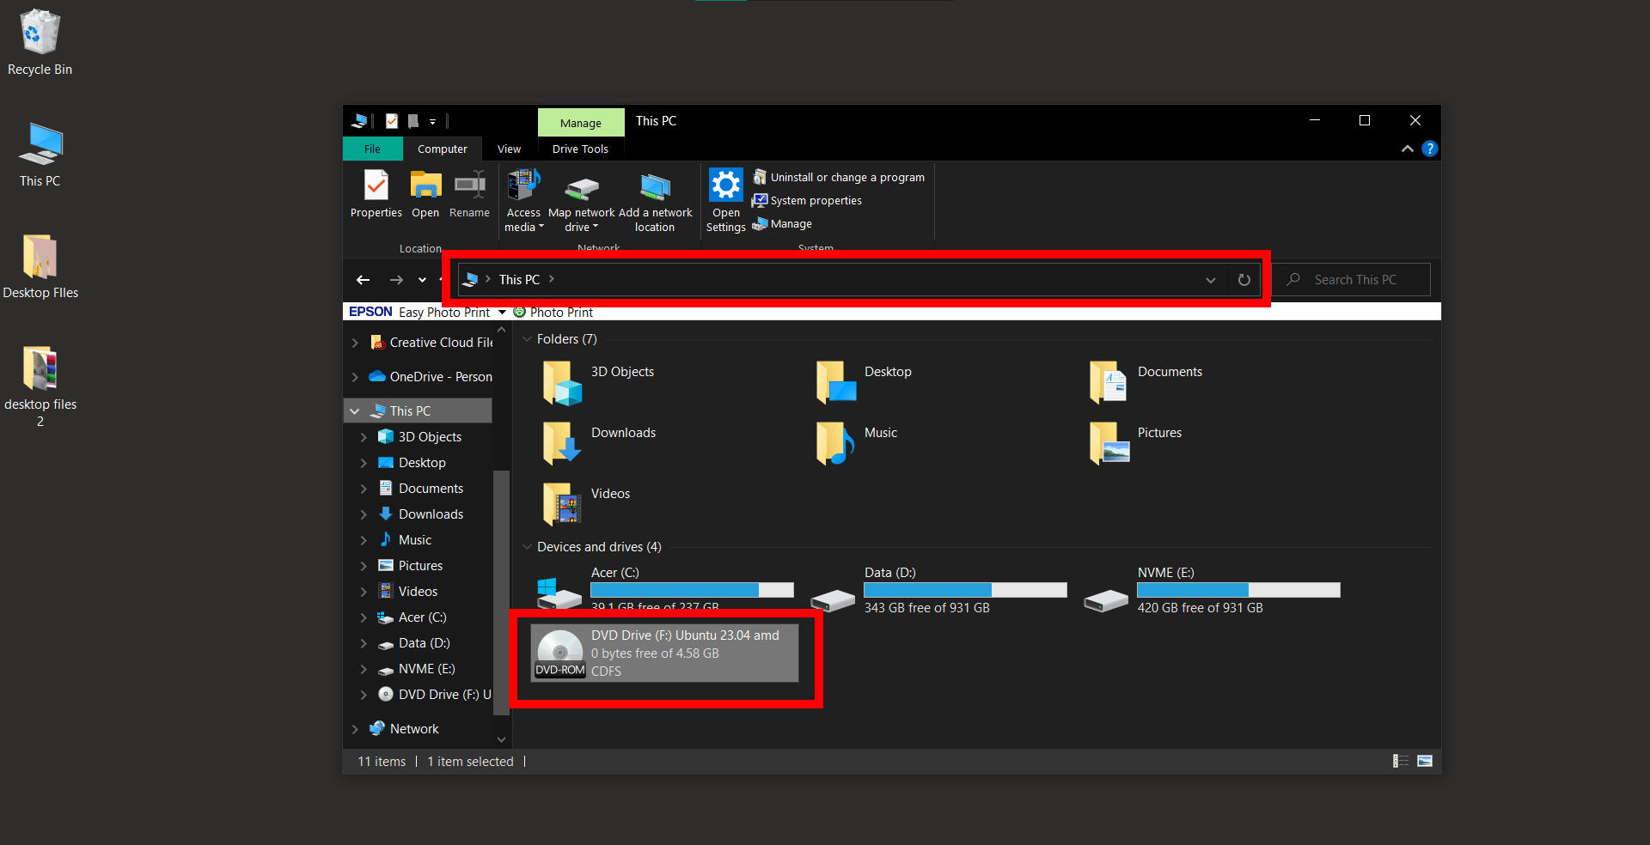Open the address bar history dropdown
This screenshot has height=845, width=1650.
(x=1210, y=279)
